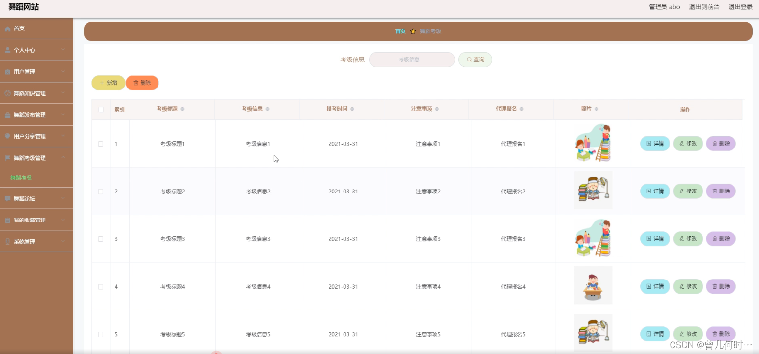Screen dimensions: 759x354
Task: Click 退出登录 in the top bar
Action: pos(741,7)
